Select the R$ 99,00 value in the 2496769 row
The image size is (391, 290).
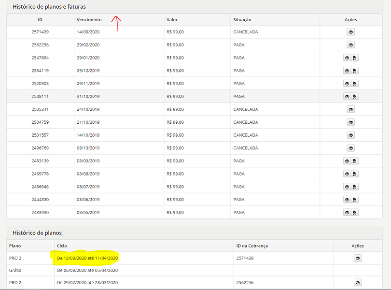coord(175,148)
